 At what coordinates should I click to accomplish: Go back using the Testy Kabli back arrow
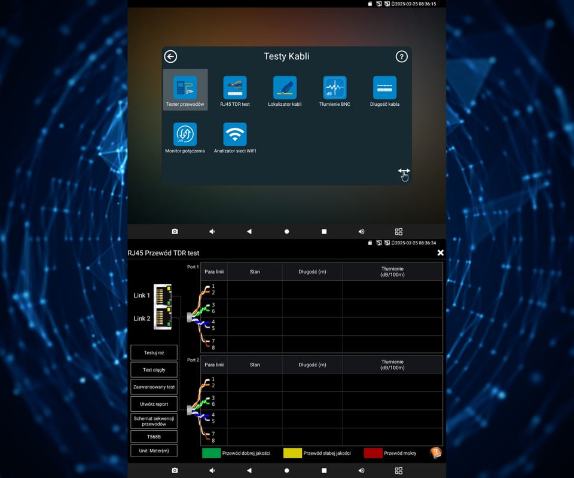[x=171, y=57]
